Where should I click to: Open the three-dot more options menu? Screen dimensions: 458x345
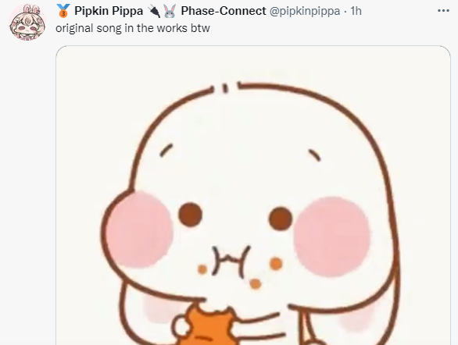443,11
